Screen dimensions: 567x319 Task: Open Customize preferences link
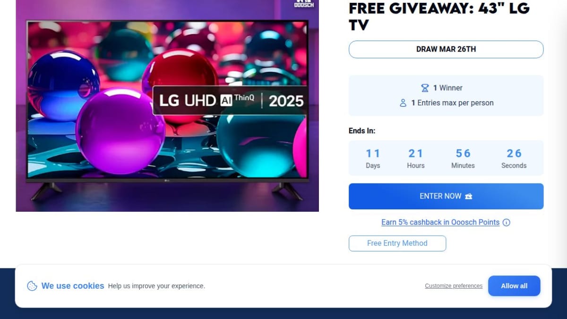click(x=454, y=286)
